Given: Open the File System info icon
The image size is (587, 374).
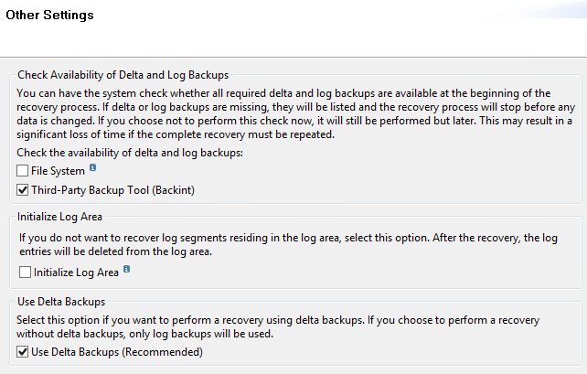Looking at the screenshot, I should pyautogui.click(x=93, y=169).
